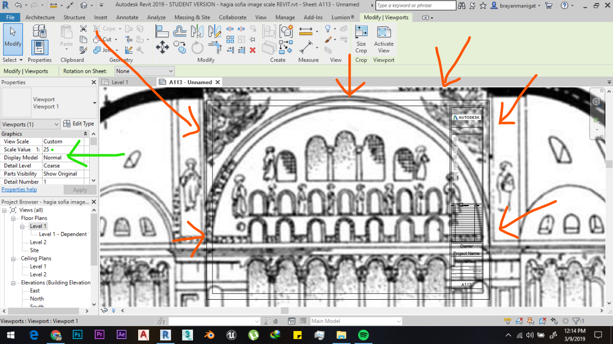Toggle the Temporary View Properties lightbulb
The width and height of the screenshot is (613, 344).
pyautogui.click(x=113, y=310)
